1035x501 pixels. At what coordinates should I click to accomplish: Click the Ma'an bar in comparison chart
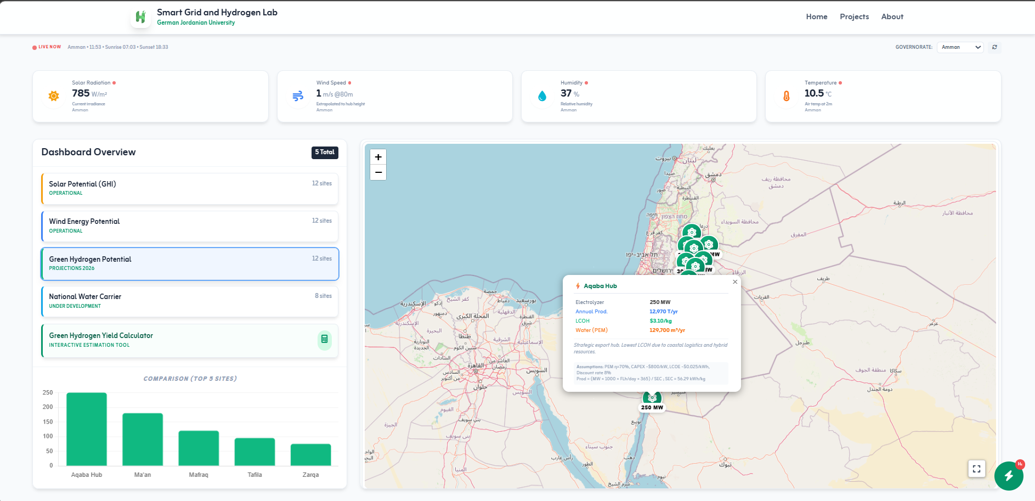143,440
